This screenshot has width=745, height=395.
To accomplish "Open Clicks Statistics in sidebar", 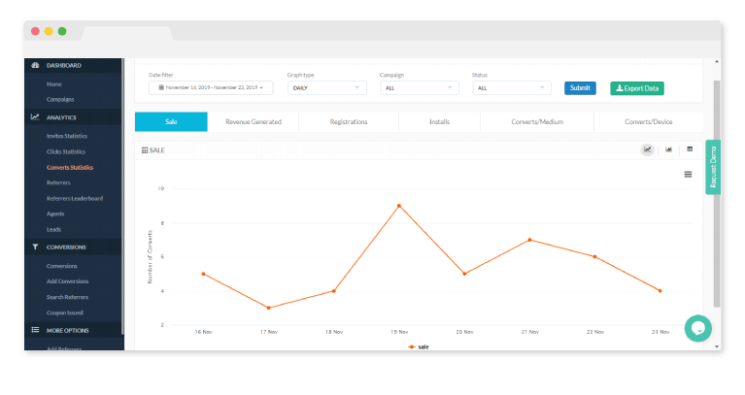I will [66, 151].
